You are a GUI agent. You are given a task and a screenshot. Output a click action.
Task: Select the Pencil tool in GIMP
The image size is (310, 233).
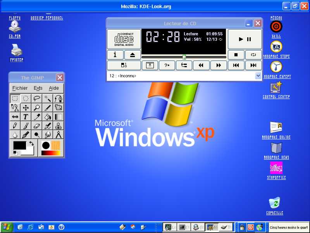[x=15, y=126]
